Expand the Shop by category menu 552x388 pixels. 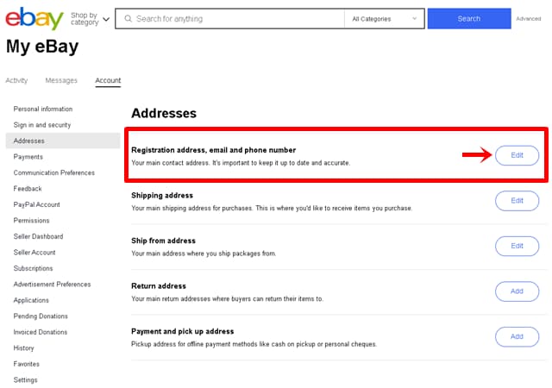coord(91,19)
